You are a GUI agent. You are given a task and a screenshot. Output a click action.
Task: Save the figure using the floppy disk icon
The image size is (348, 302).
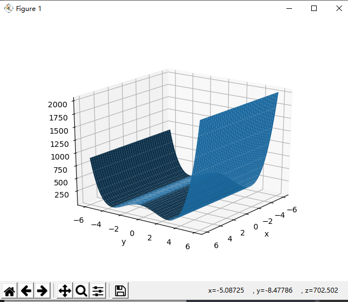(120, 290)
